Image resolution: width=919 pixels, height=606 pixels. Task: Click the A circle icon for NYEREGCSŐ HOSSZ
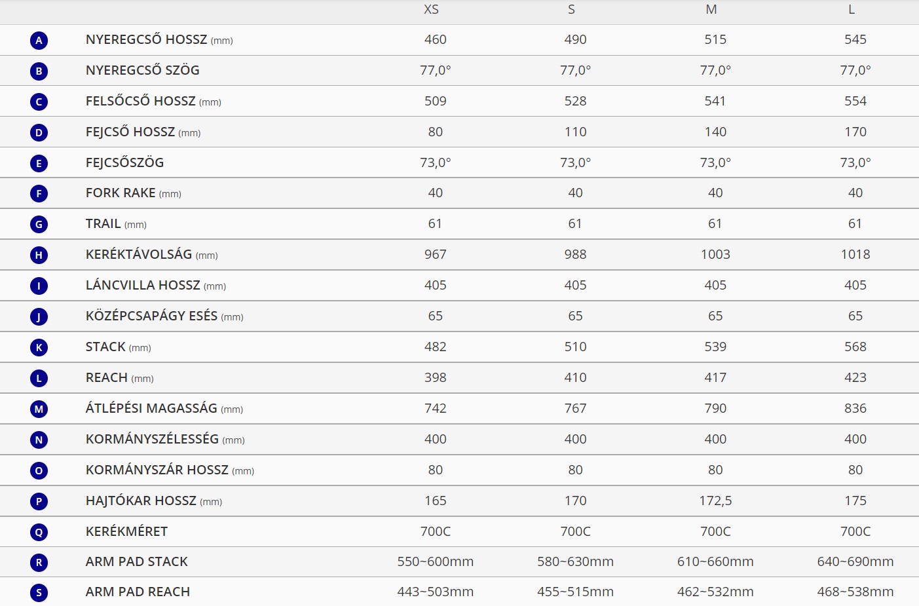[39, 41]
